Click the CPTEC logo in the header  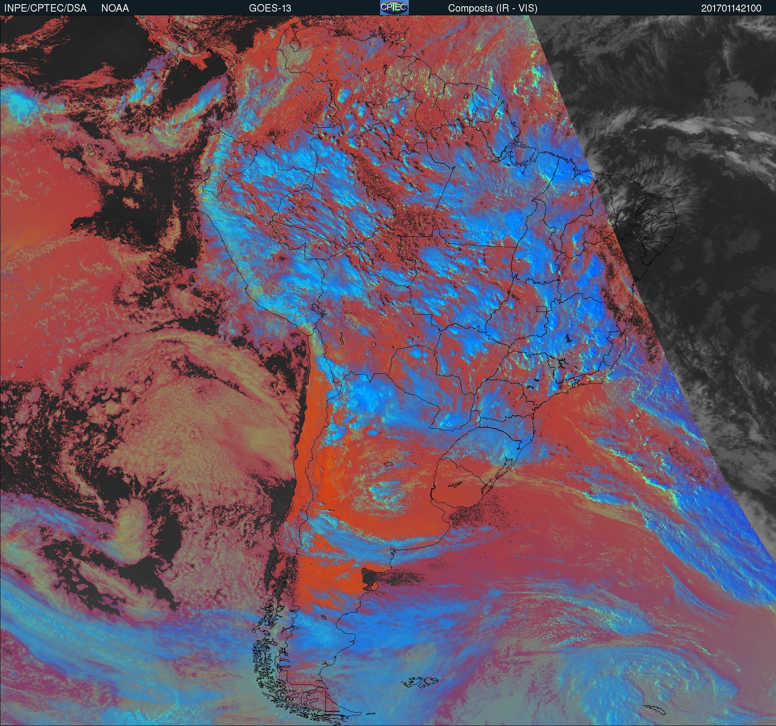pyautogui.click(x=394, y=7)
